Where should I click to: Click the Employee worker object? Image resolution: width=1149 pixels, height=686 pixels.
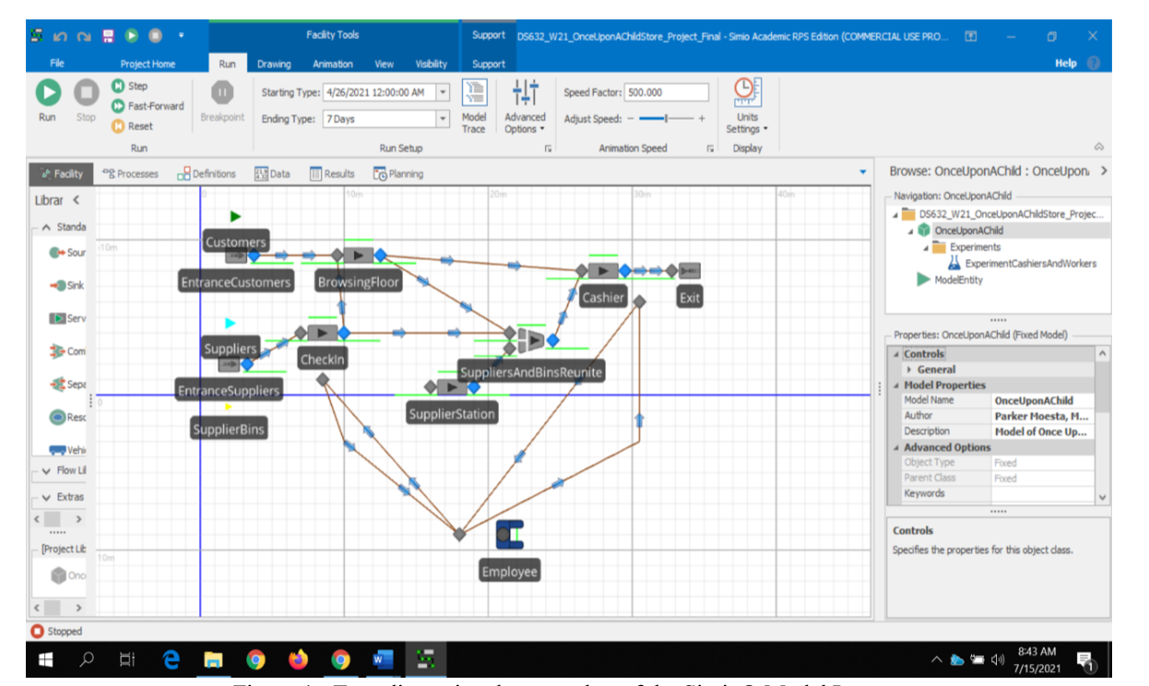(x=509, y=536)
